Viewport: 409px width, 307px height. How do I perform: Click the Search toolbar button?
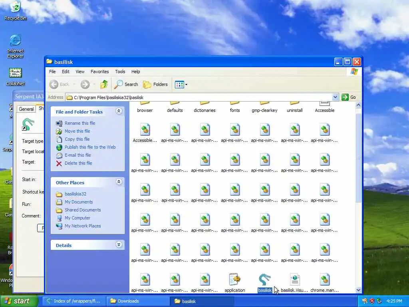pos(126,84)
